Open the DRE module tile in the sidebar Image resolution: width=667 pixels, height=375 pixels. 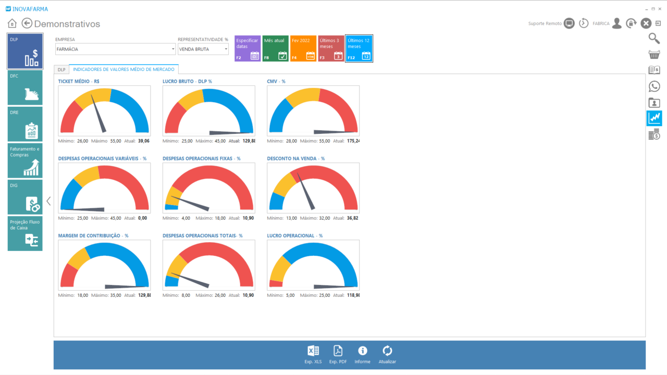[25, 124]
